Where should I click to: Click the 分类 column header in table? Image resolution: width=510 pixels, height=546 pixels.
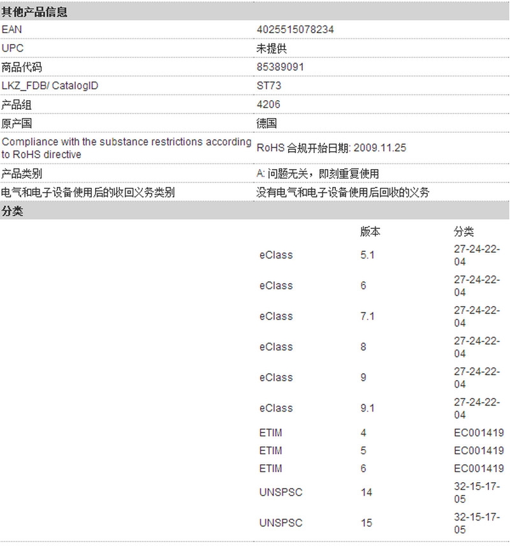(x=463, y=232)
